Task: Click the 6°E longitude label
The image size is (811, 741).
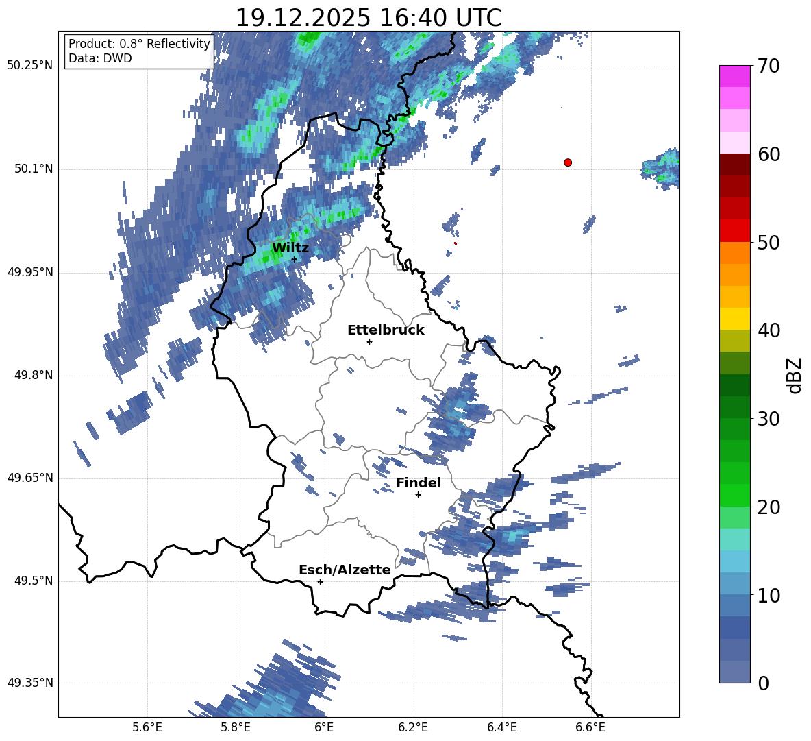Action: (324, 728)
